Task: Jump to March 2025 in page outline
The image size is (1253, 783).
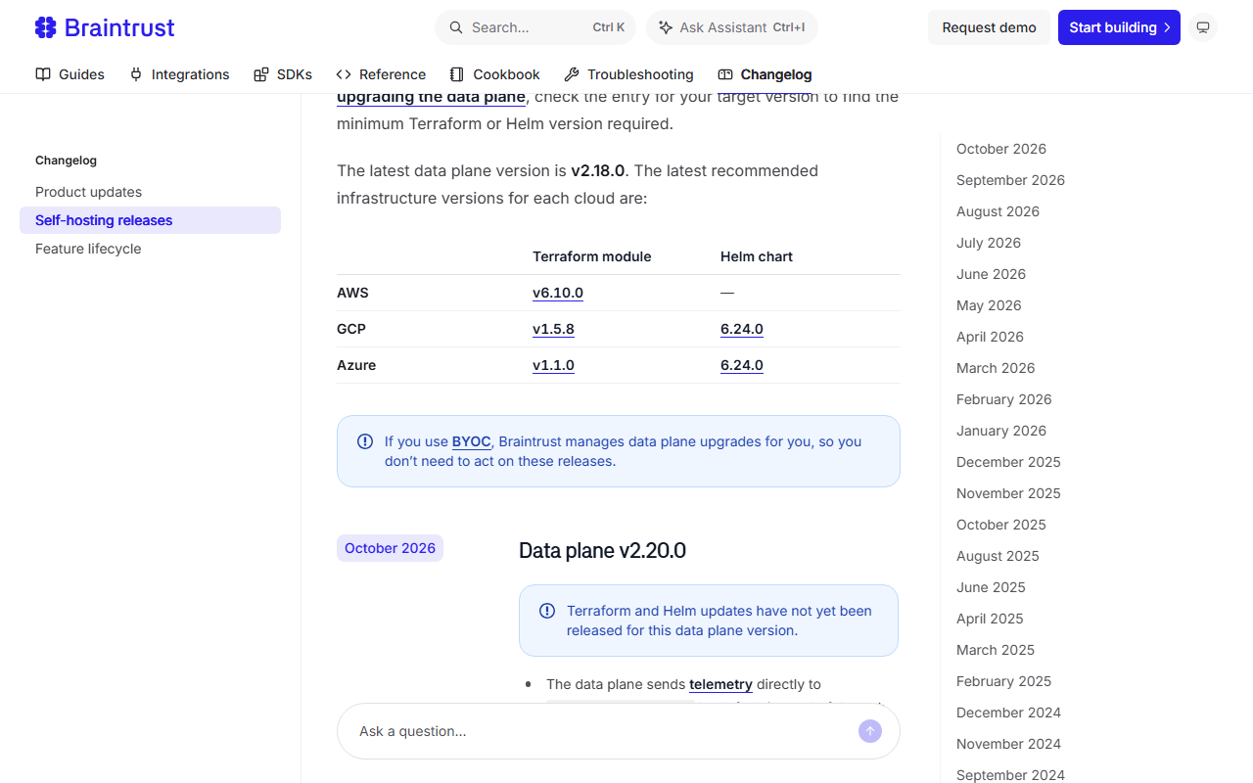Action: (996, 650)
